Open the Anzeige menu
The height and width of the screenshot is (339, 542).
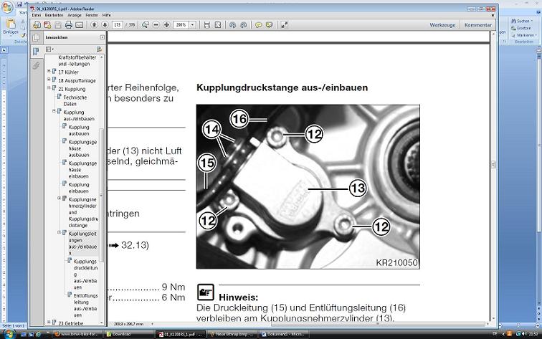(x=75, y=15)
